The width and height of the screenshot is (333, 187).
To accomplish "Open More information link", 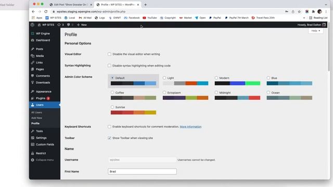I will (x=190, y=127).
